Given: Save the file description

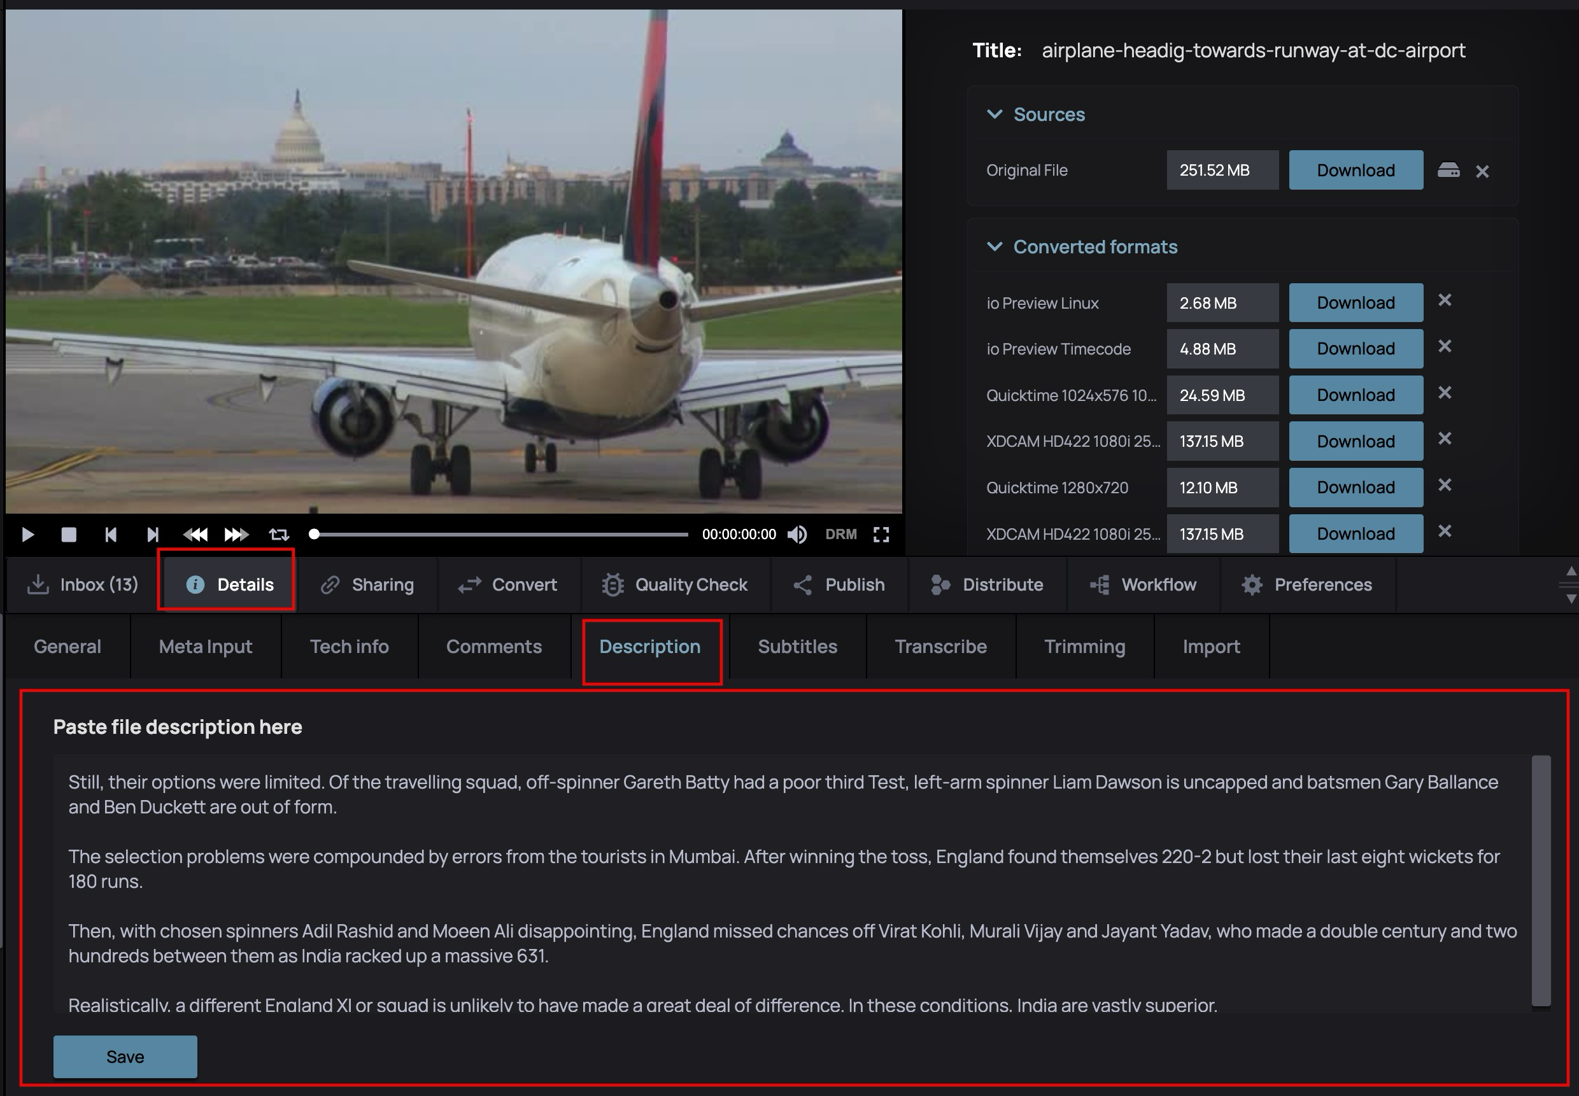Looking at the screenshot, I should [125, 1056].
